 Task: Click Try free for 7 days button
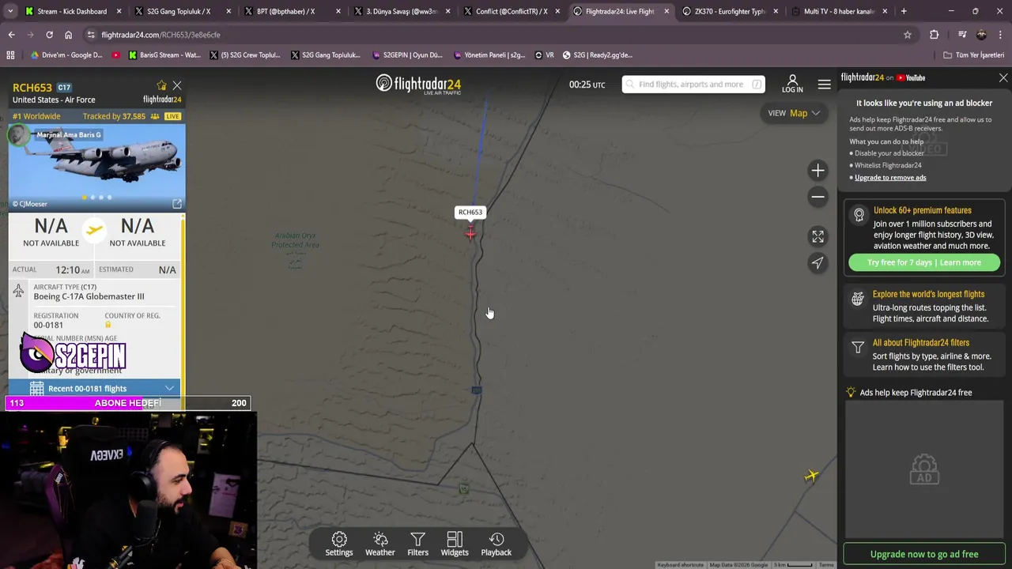click(923, 262)
